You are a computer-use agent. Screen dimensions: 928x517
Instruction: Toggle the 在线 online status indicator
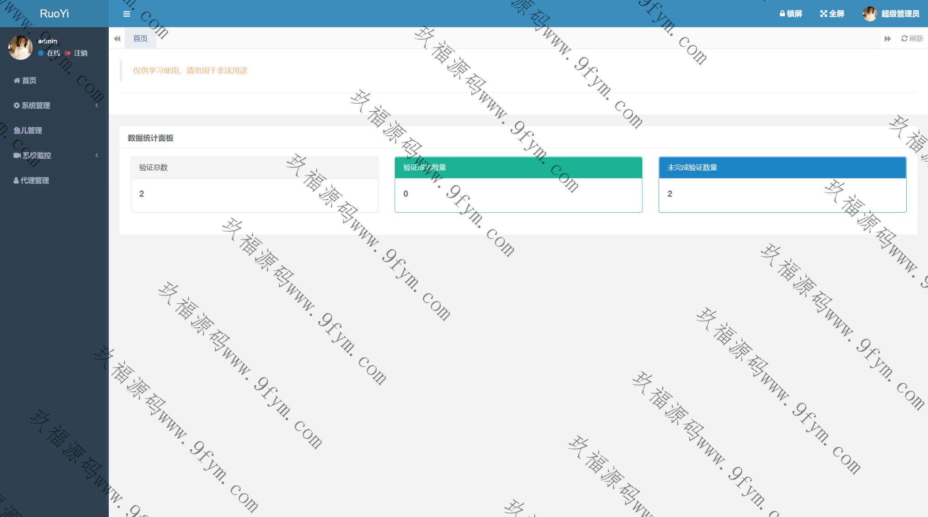42,53
